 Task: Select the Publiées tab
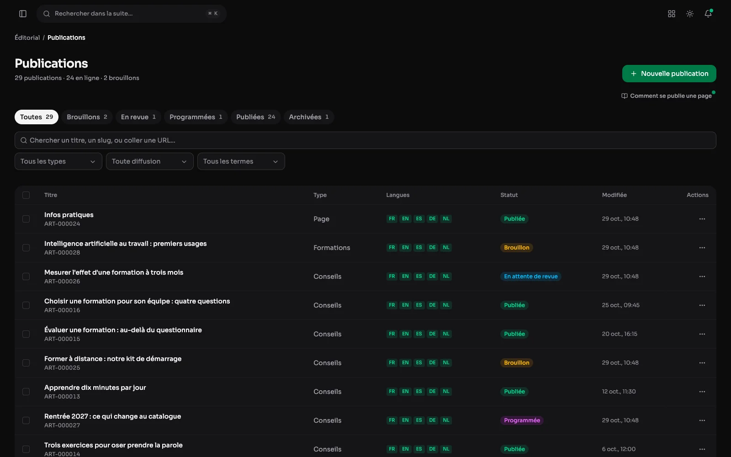click(x=256, y=117)
